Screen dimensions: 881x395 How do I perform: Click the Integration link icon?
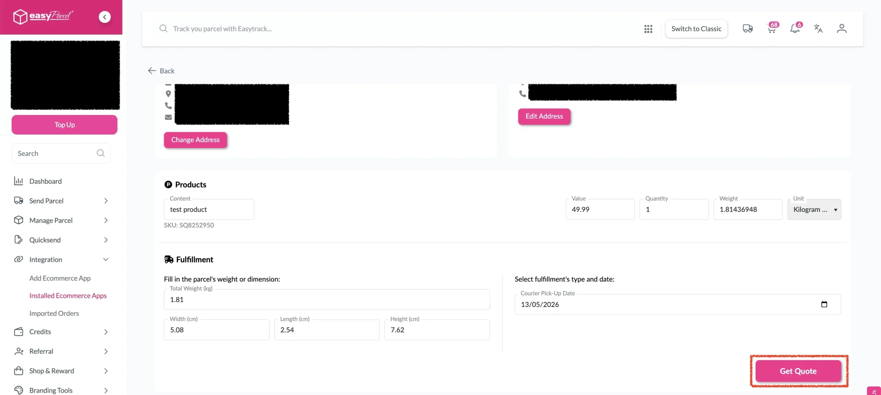pyautogui.click(x=19, y=259)
